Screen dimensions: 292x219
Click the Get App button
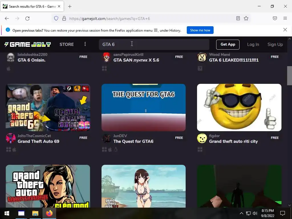(x=228, y=44)
